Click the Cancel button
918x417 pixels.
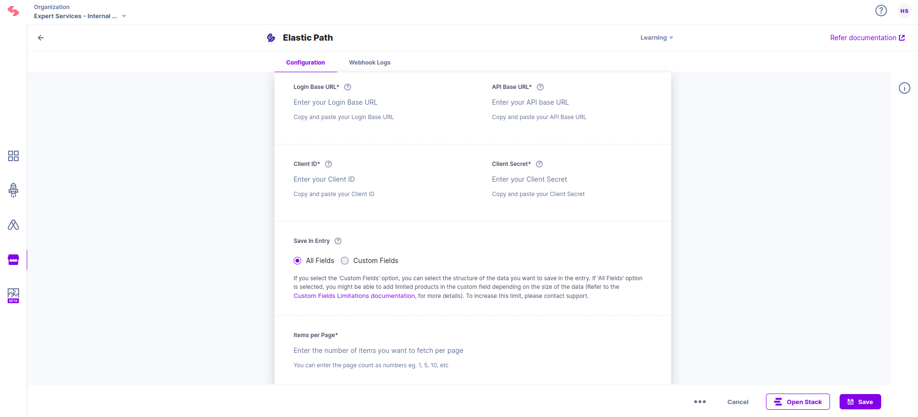tap(738, 402)
